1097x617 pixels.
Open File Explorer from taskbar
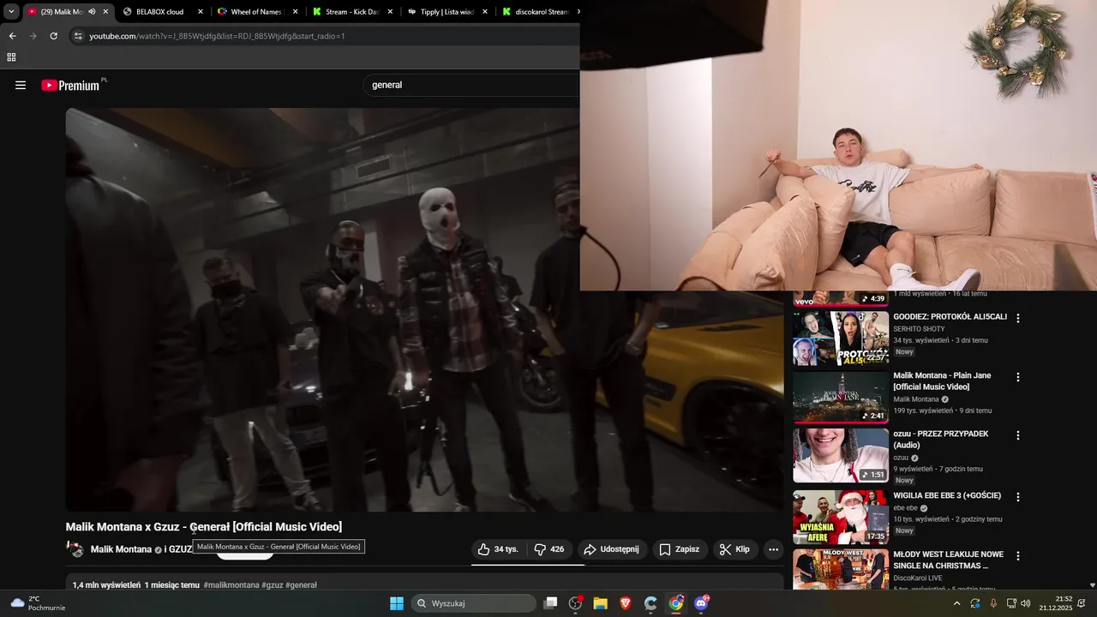(600, 603)
